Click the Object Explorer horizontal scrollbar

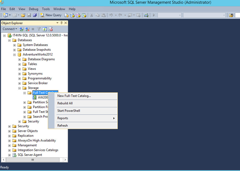pyautogui.click(x=34, y=159)
